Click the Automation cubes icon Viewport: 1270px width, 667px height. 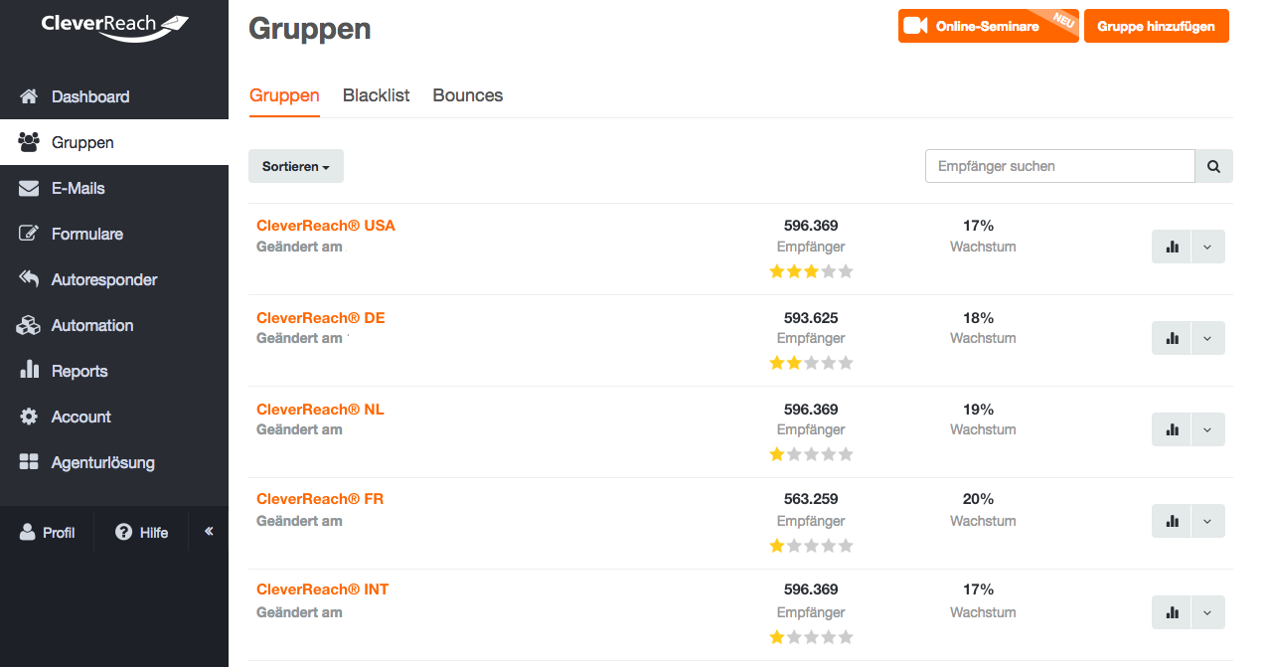tap(29, 325)
